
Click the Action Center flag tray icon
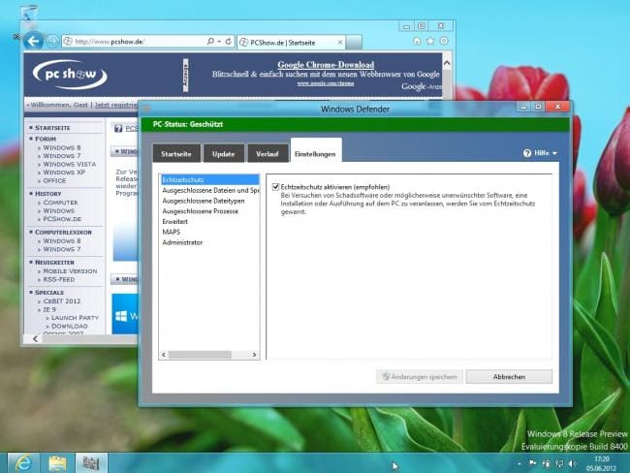coord(533,463)
